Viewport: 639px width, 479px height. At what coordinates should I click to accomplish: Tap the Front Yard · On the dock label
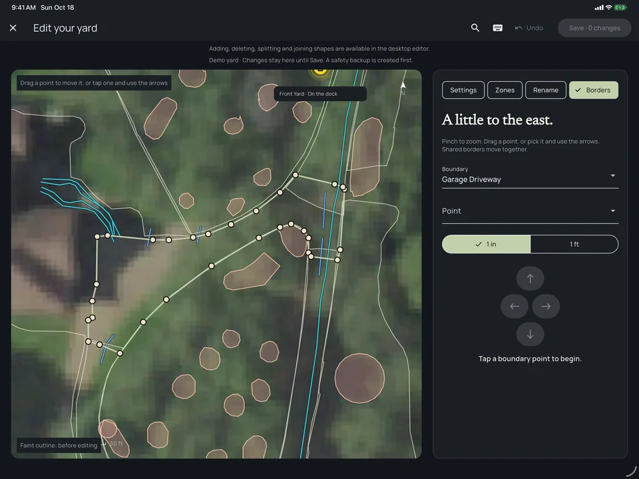320,94
